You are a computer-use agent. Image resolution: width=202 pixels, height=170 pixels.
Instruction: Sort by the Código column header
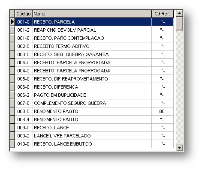click(x=24, y=14)
